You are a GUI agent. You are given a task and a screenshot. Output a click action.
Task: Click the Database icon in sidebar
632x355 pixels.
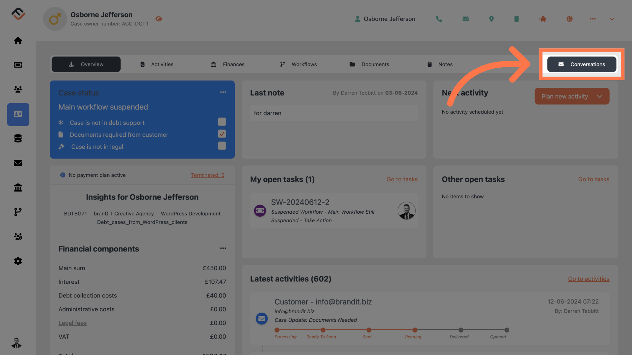pyautogui.click(x=18, y=138)
